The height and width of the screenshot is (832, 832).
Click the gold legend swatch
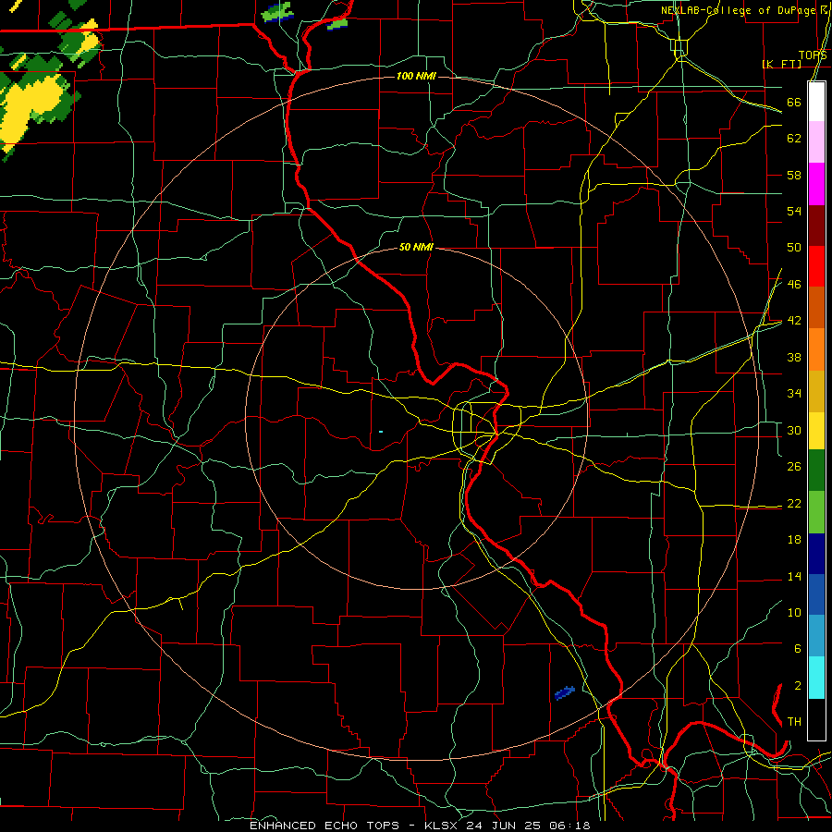816,392
